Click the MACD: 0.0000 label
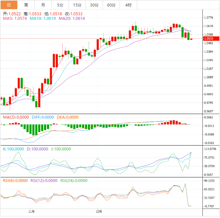This screenshot has width=220, height=218. 16,117
